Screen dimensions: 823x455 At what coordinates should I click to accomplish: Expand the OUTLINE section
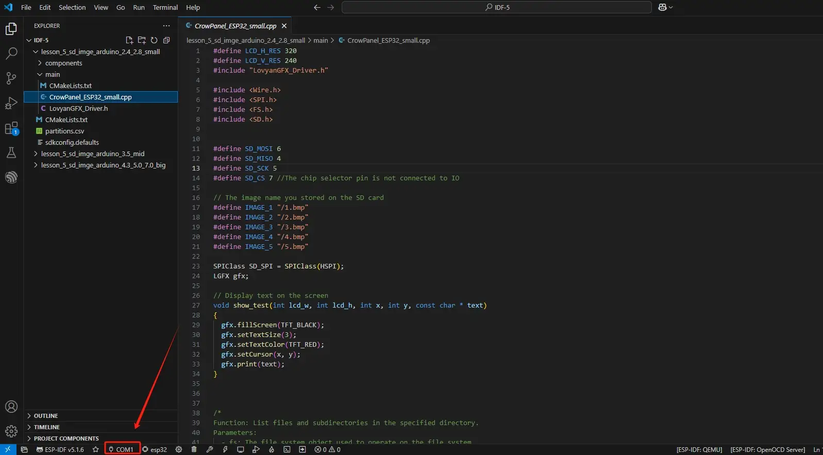[x=46, y=416]
